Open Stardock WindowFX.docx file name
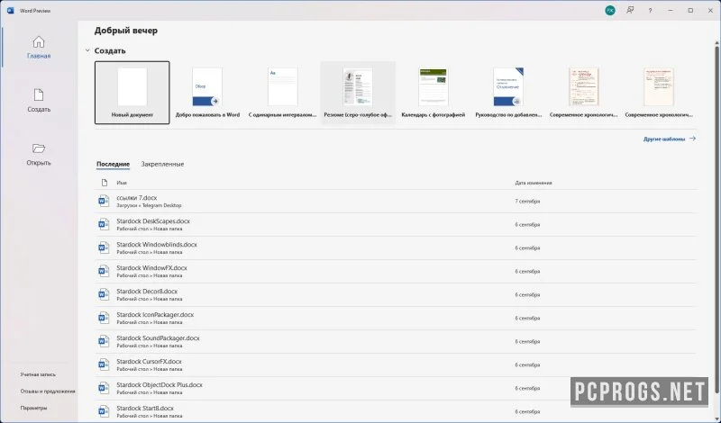The width and height of the screenshot is (721, 423). tap(151, 268)
